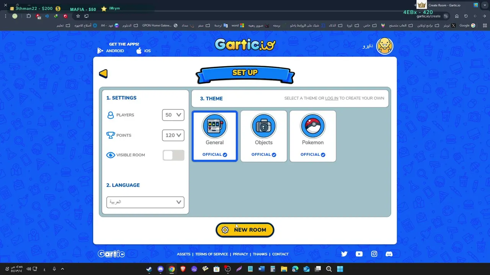Show hidden system tray icons
Viewport: 490px width, 275px height.
tap(62, 269)
